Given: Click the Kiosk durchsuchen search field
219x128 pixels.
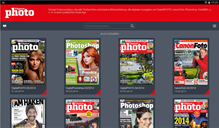Looking at the screenshot, I should tap(107, 26).
